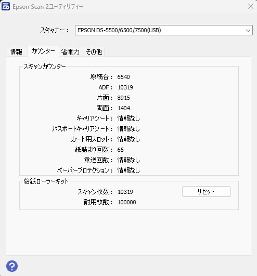Click the blue help question mark icon
Image resolution: width=257 pixels, height=276 pixels.
pyautogui.click(x=12, y=266)
